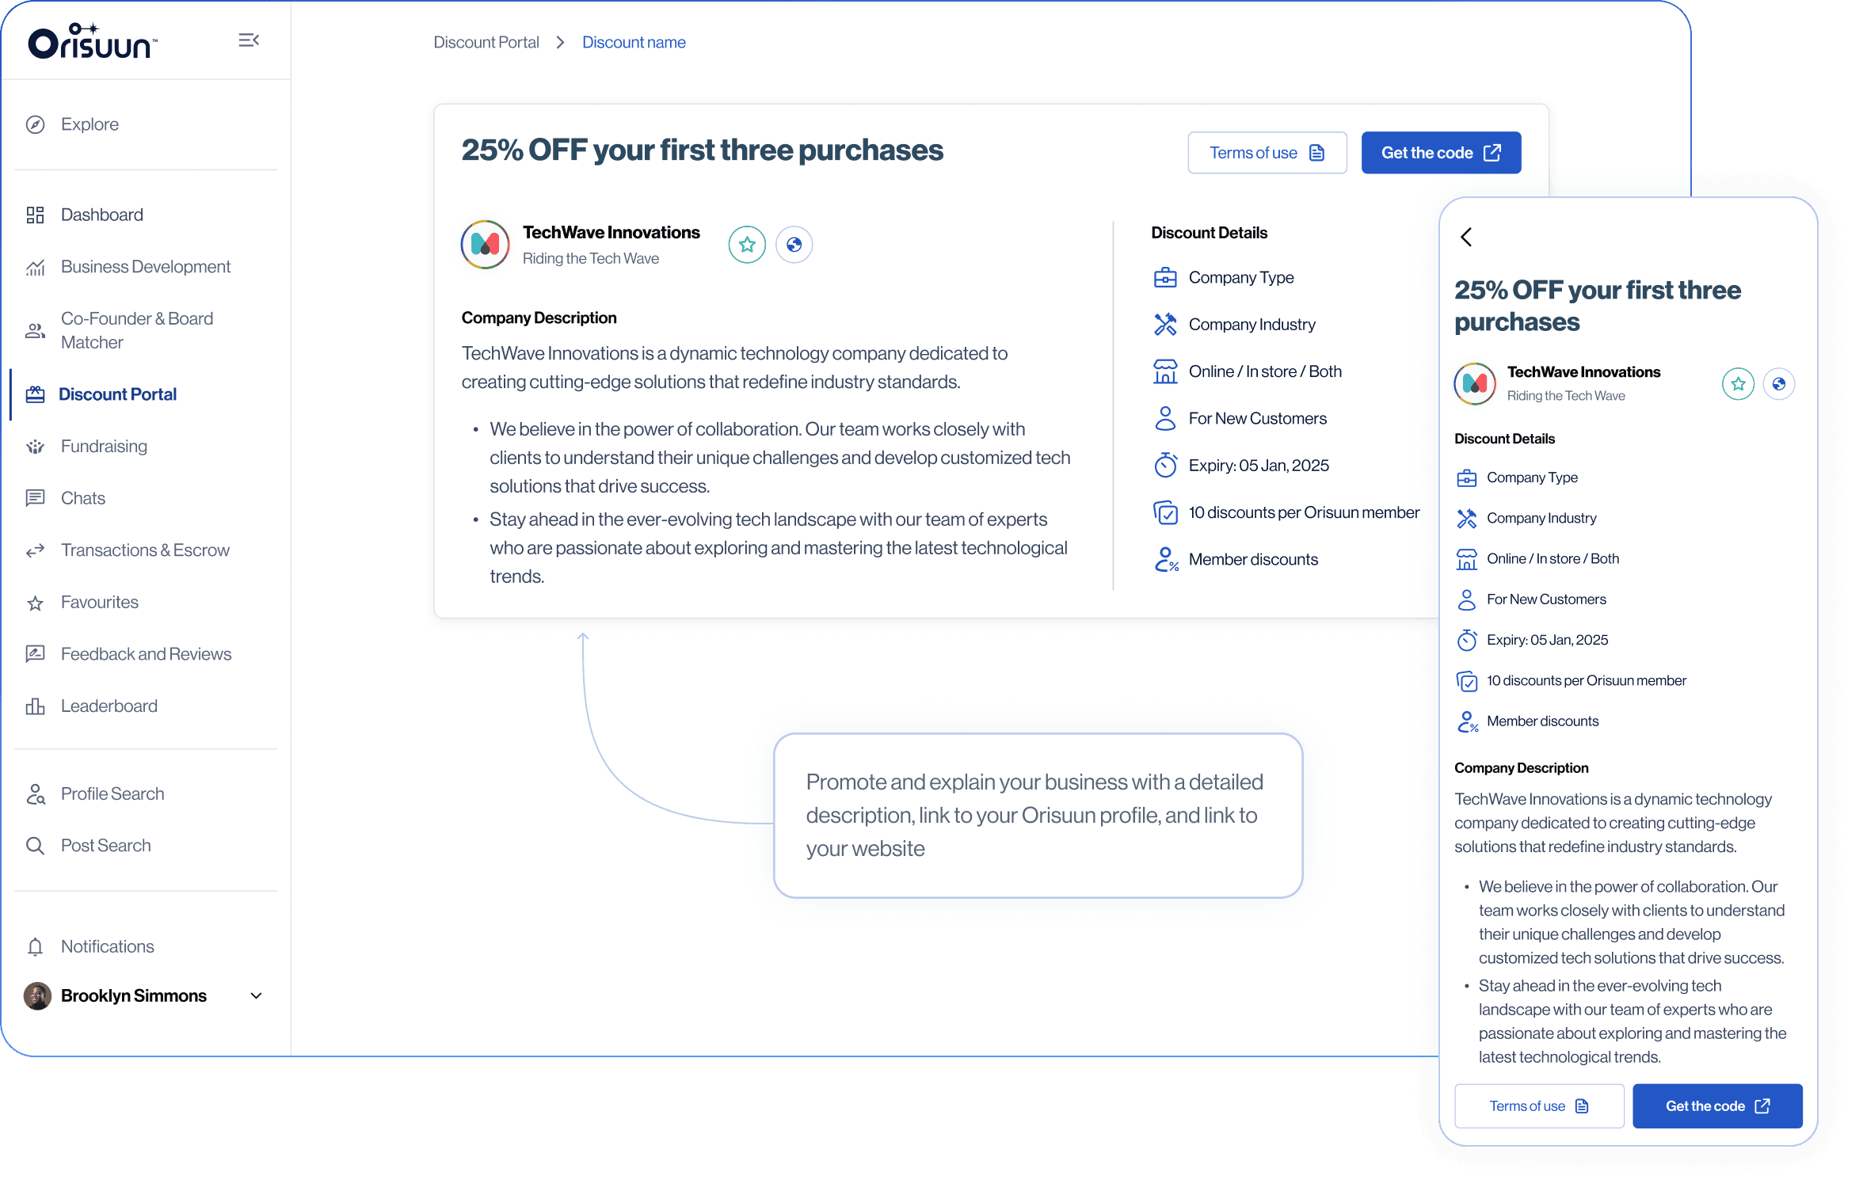Click TechWave Innovations logo in main card
This screenshot has height=1191, width=1863.
[x=486, y=245]
